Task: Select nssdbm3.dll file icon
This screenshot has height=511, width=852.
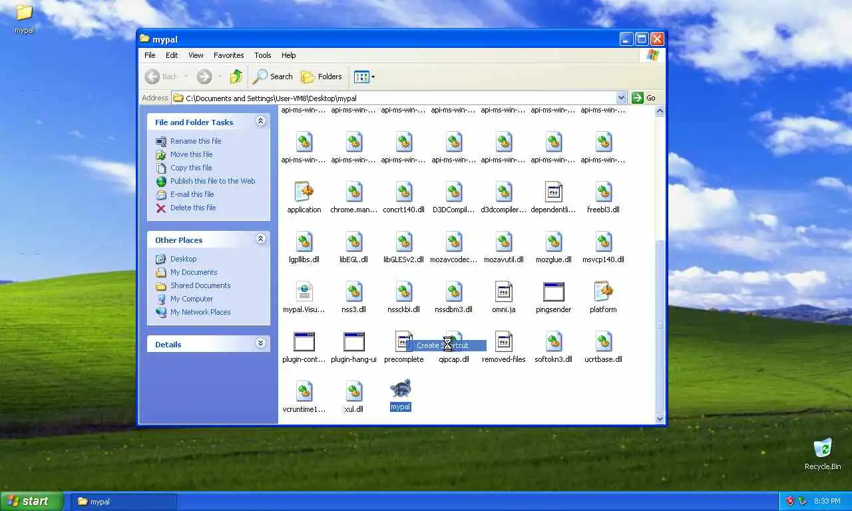Action: click(x=454, y=291)
